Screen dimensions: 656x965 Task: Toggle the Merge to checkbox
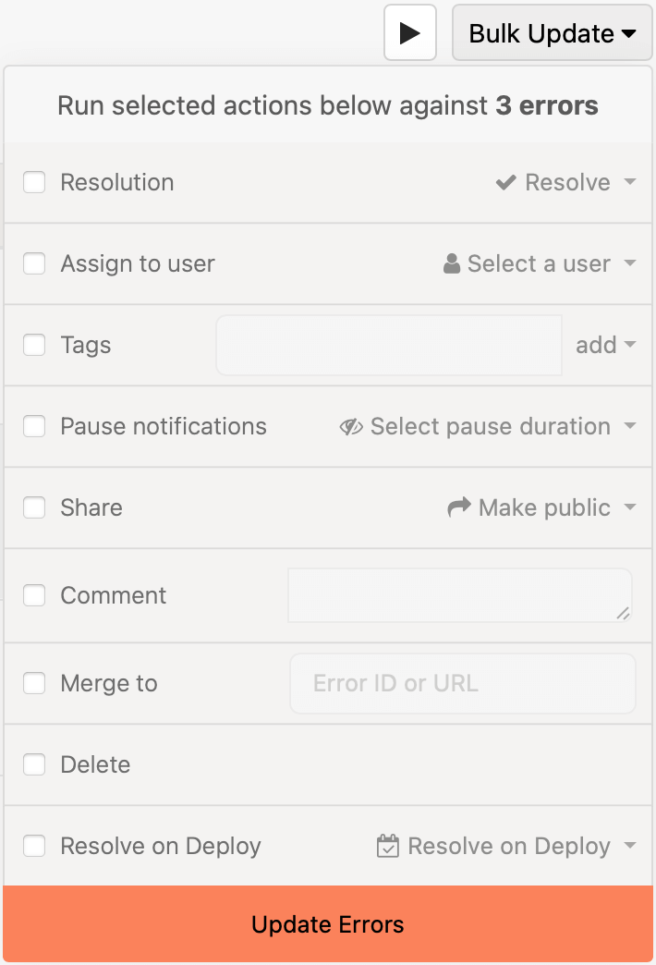pos(34,683)
